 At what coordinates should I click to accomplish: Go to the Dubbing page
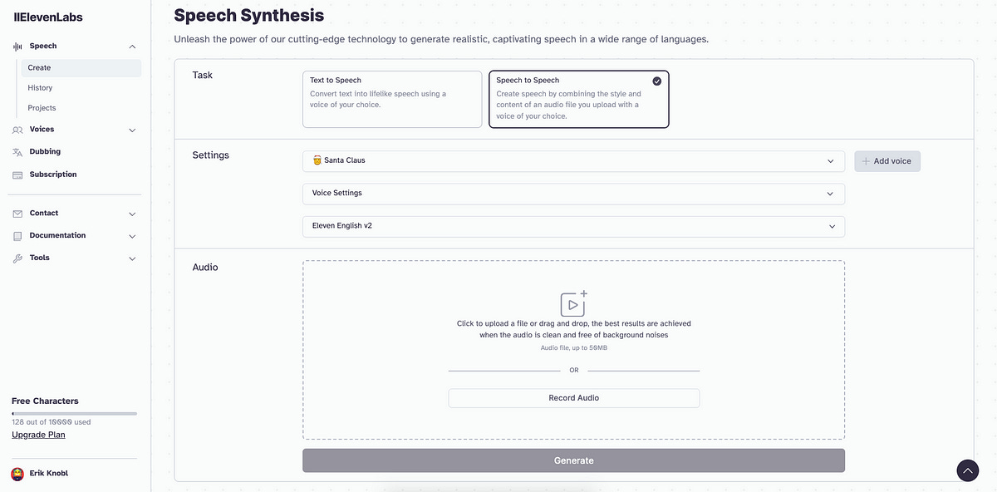pyautogui.click(x=45, y=151)
